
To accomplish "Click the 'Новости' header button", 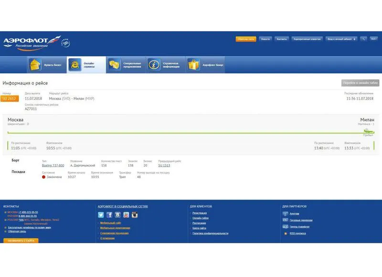I will click(265, 39).
